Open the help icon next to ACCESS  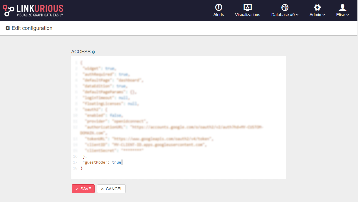point(93,52)
